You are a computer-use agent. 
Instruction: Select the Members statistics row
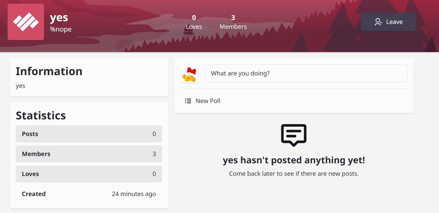89,154
